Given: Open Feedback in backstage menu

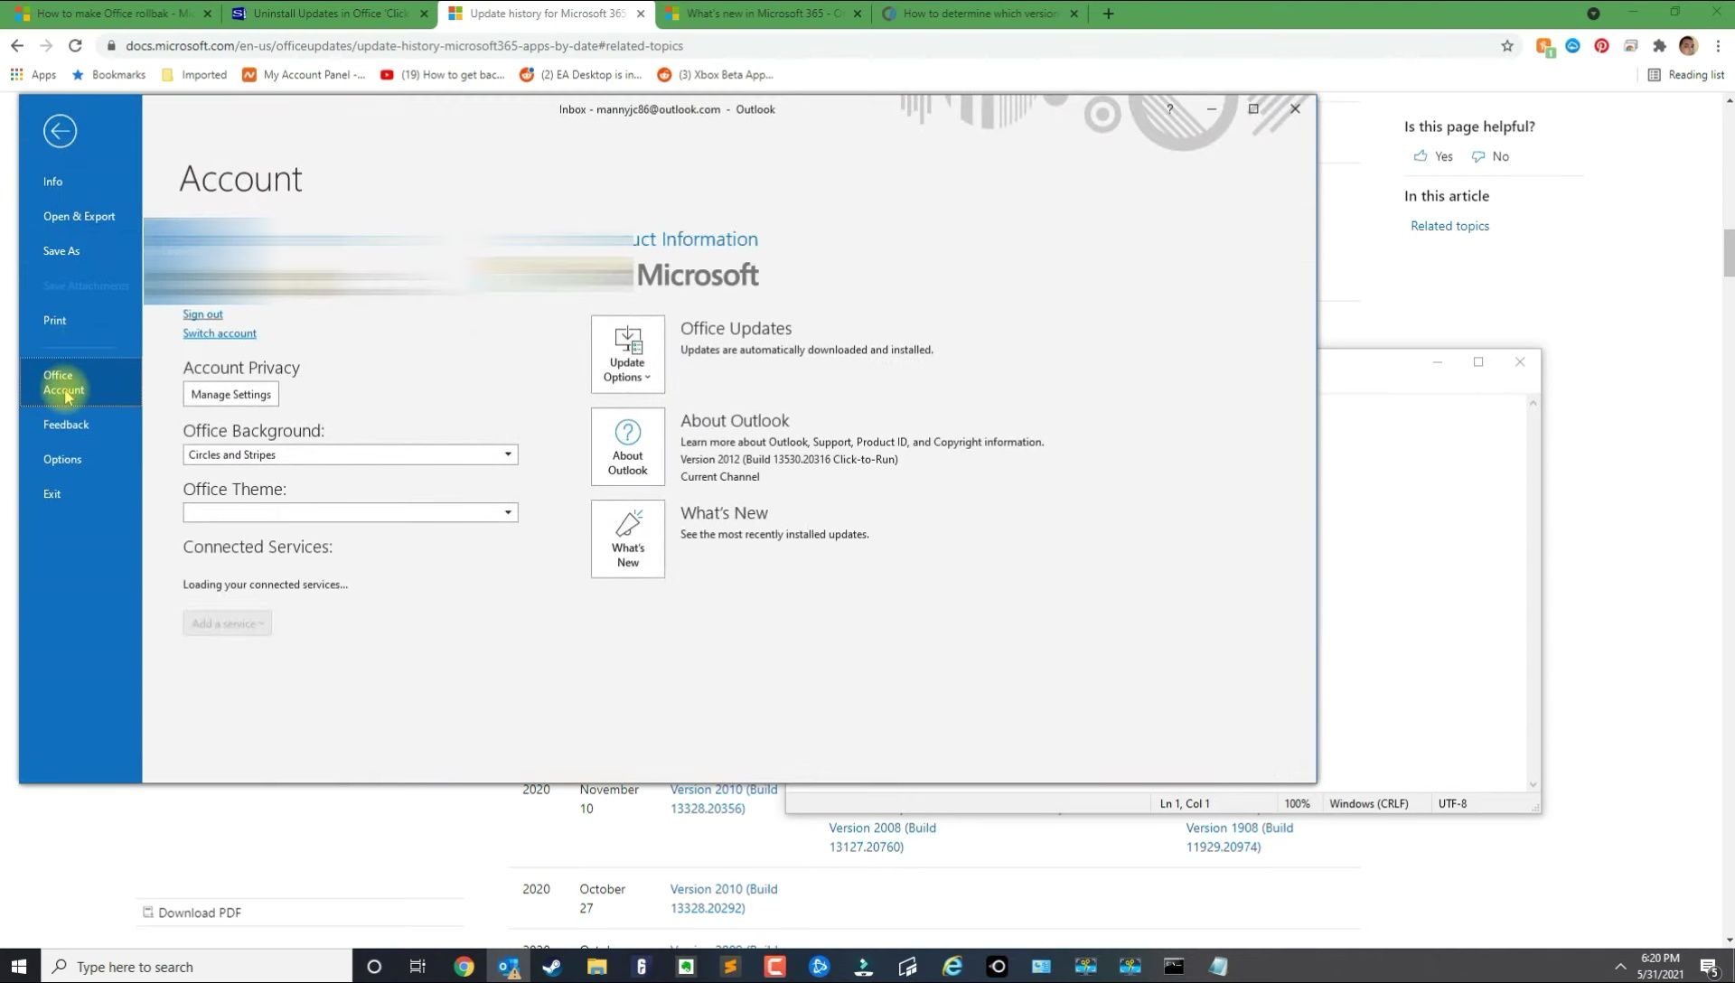Looking at the screenshot, I should pyautogui.click(x=66, y=425).
